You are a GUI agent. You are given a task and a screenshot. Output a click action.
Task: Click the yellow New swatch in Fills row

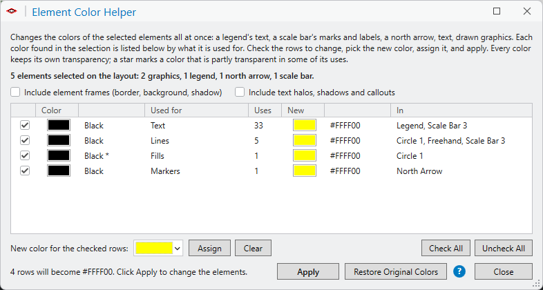[x=305, y=156]
